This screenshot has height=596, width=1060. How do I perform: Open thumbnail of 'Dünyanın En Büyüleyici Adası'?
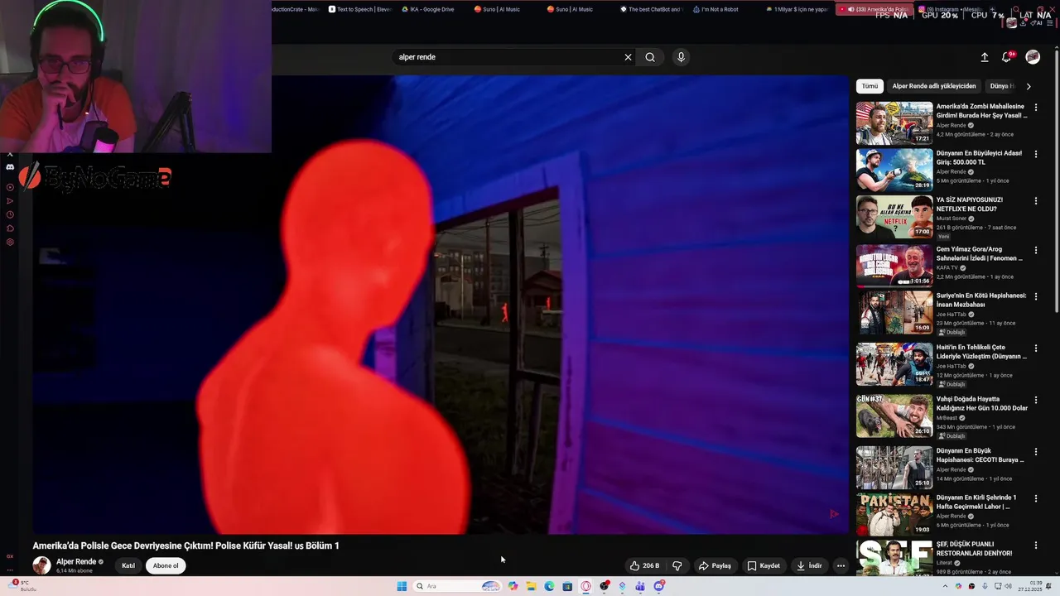(894, 170)
